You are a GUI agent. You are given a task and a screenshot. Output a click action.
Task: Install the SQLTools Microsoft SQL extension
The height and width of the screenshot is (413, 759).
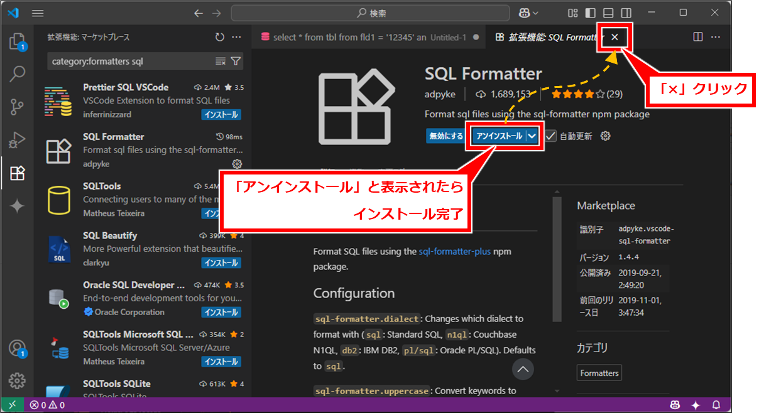tap(221, 362)
